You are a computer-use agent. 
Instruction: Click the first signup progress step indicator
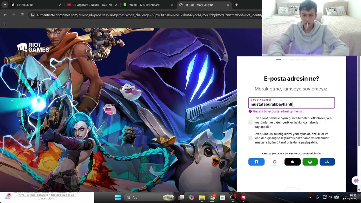278,60
